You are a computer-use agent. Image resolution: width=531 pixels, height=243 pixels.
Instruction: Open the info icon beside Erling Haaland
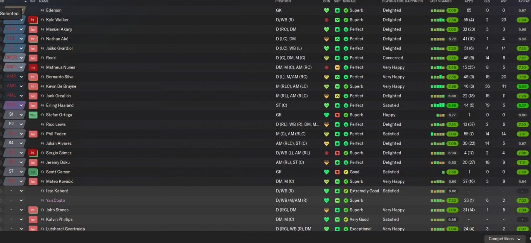point(42,105)
